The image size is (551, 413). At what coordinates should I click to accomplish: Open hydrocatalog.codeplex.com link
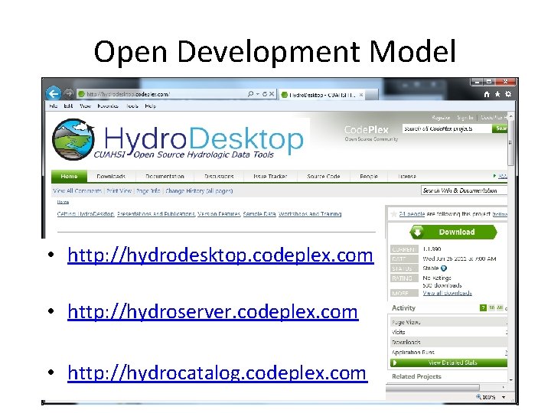coord(217,372)
